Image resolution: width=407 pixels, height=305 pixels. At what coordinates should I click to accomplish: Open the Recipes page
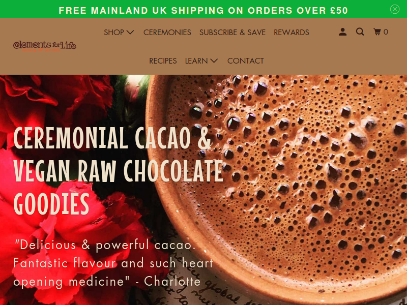pyautogui.click(x=163, y=60)
